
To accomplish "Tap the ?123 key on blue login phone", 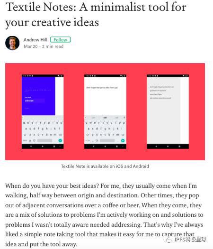I will click(x=25, y=140).
